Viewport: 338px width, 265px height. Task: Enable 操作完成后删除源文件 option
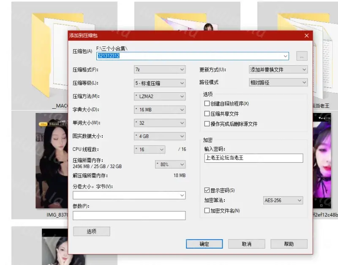pyautogui.click(x=207, y=124)
